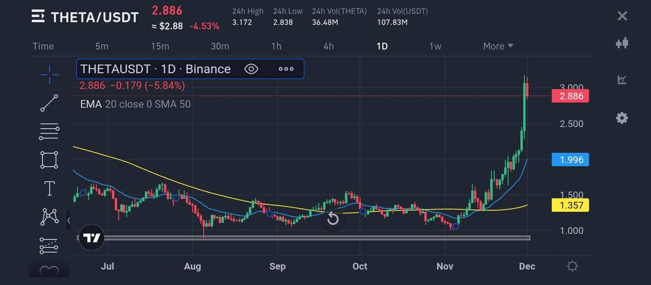The width and height of the screenshot is (651, 285).
Task: Click the THETA/USDT pair title
Action: (x=95, y=17)
